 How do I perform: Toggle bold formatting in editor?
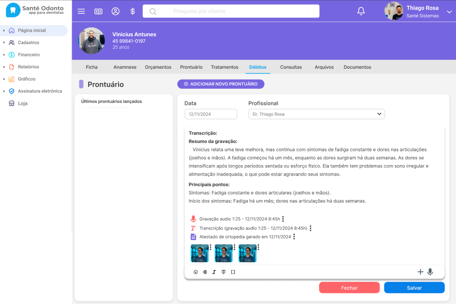(205, 272)
